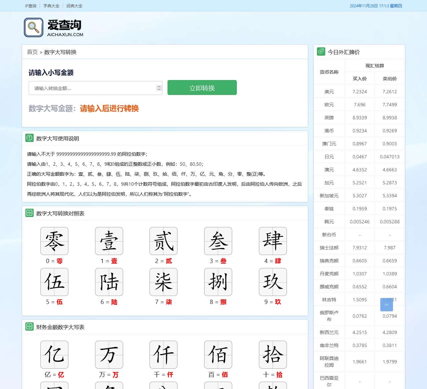This screenshot has height=389, width=427.
Task: Click the 英镑 sell price 8.9938
Action: coord(390,118)
